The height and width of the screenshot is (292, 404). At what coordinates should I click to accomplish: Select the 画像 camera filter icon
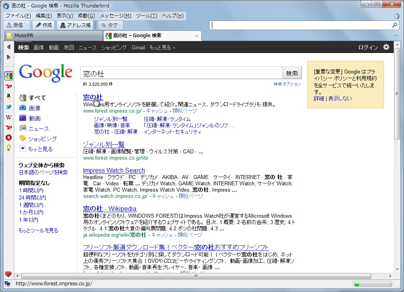point(22,108)
